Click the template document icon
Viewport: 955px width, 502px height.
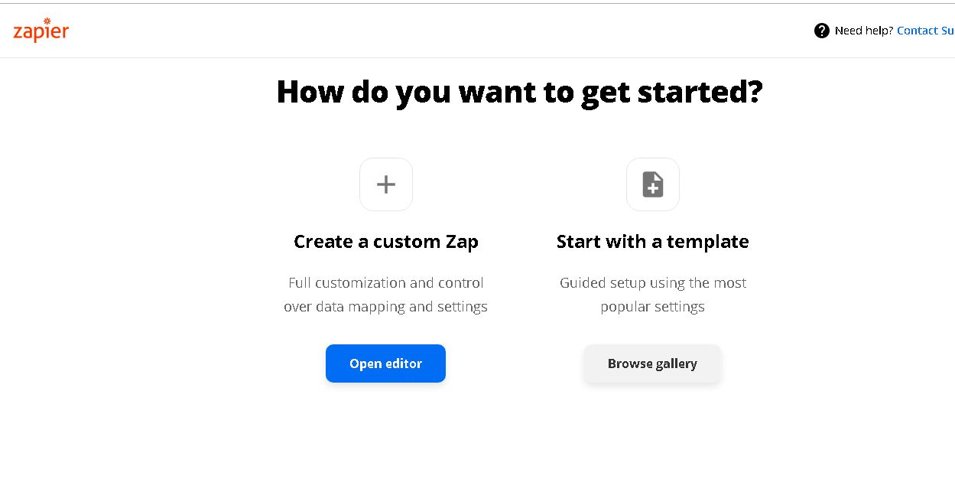pyautogui.click(x=653, y=184)
